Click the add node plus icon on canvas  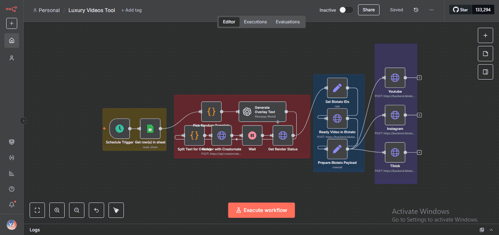[485, 36]
